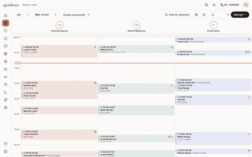Open the layout blocks icon in sidebar
Viewport: 252px width, 157px height.
(x=6, y=61)
